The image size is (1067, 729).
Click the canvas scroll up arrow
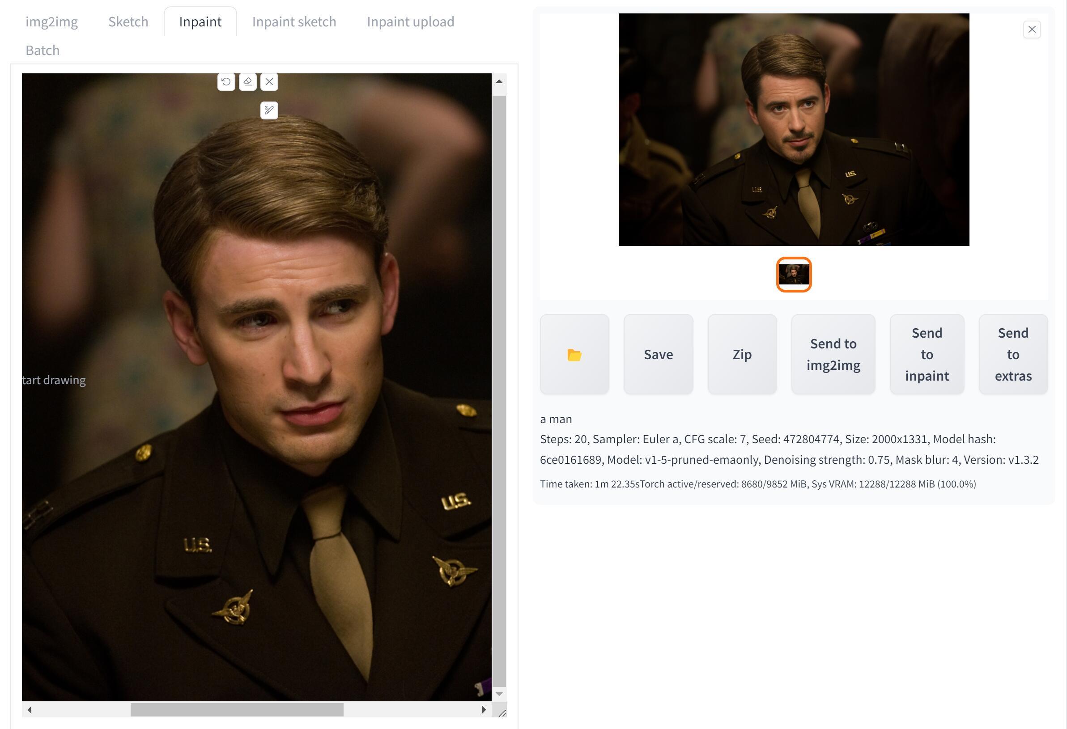(499, 82)
